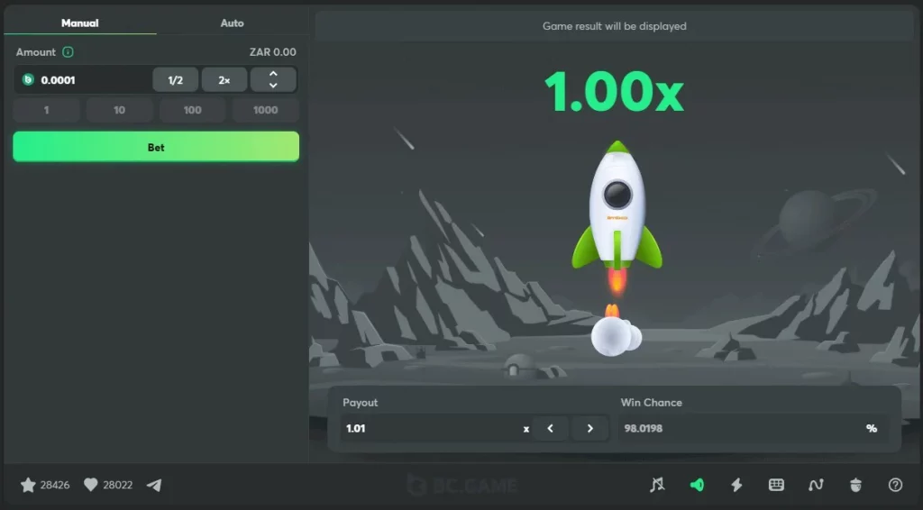Click the Win Chance field showing 98.0198
Image resolution: width=923 pixels, height=510 pixels.
coord(753,428)
